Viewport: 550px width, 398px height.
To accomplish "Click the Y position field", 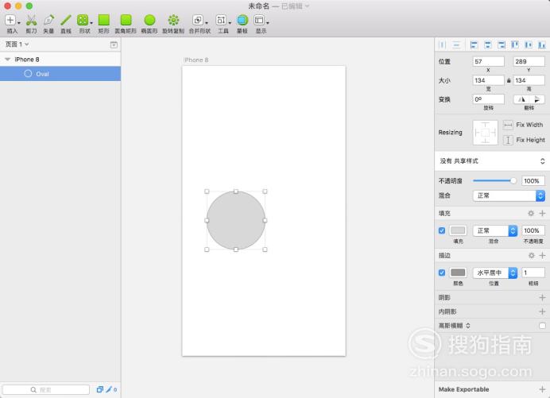I will coord(529,61).
